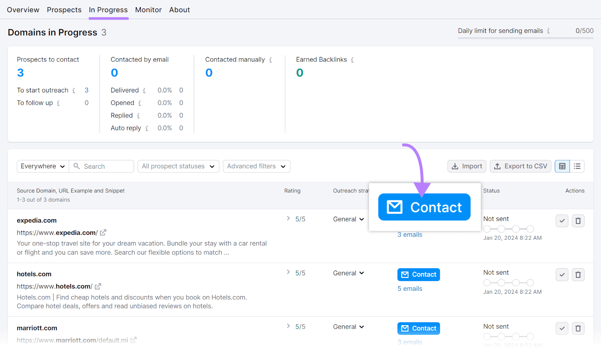Contact hotels.com using its Contact button
Viewport: 601px width, 349px height.
point(418,274)
